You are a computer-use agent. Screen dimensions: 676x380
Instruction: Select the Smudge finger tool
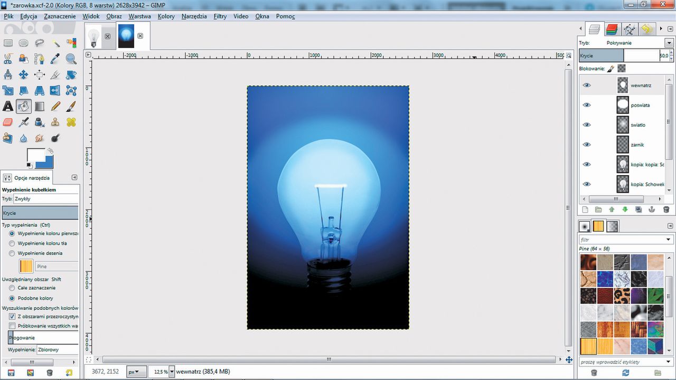point(40,138)
